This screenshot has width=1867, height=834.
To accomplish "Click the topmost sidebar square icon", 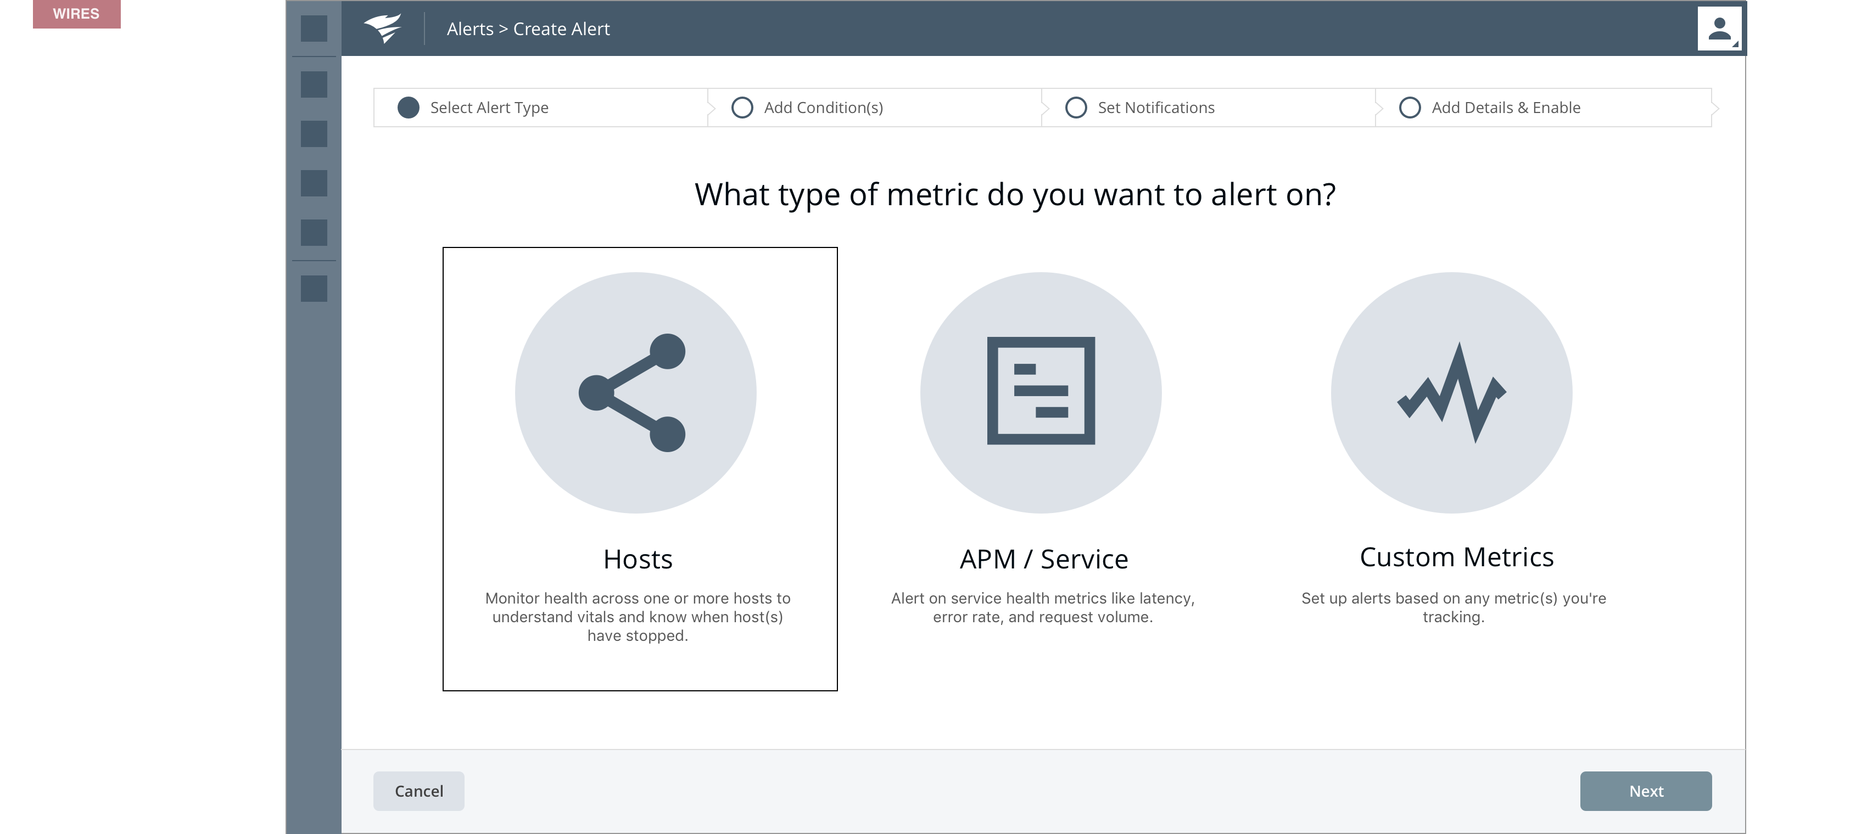I will click(314, 28).
